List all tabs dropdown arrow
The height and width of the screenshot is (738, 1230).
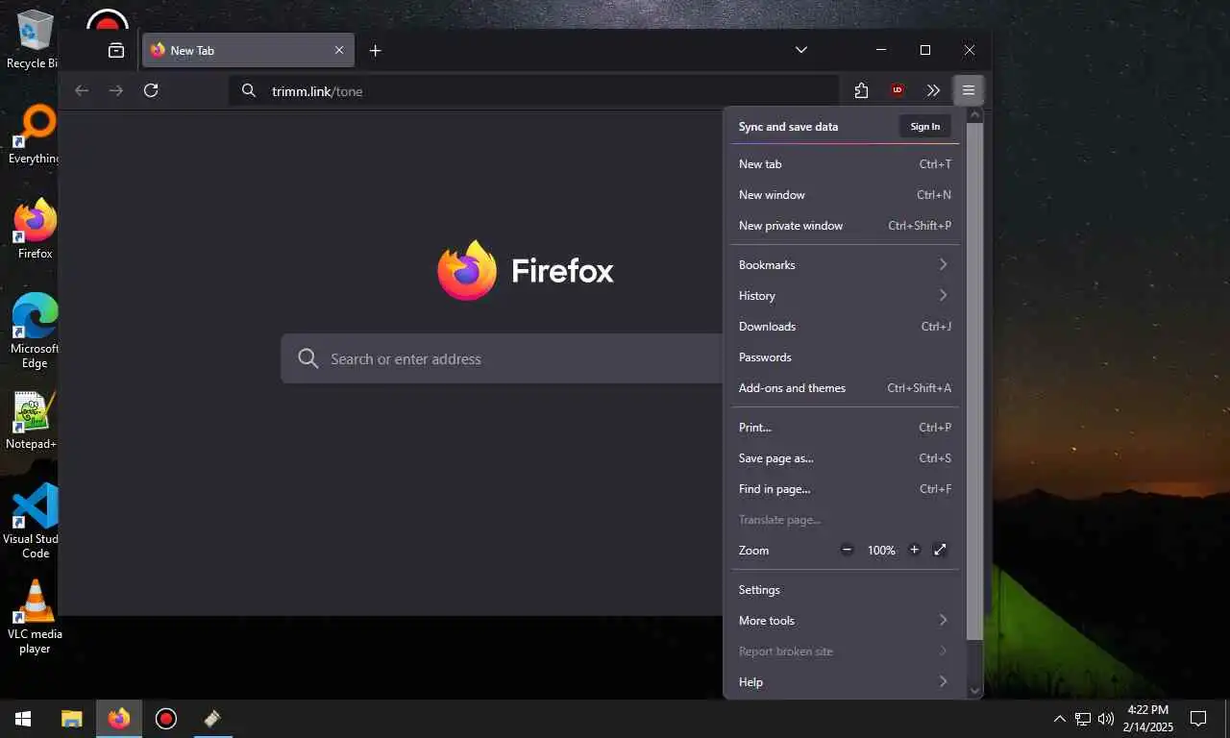(x=801, y=50)
